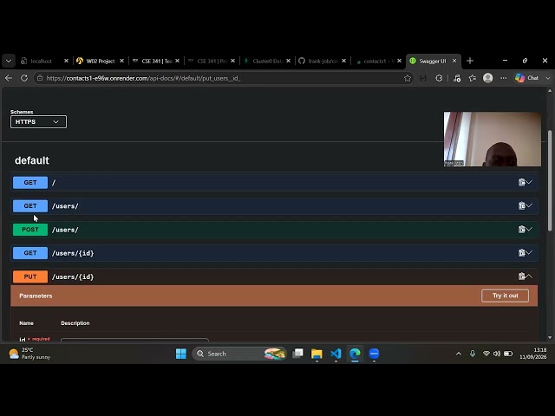This screenshot has width=555, height=416.
Task: Open the clock and date panel
Action: pos(533,354)
